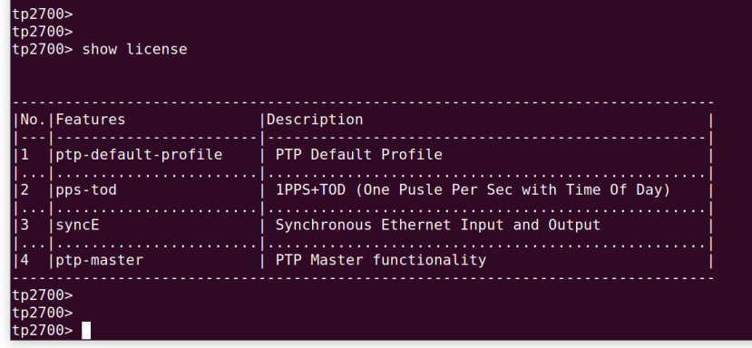752x348 pixels.
Task: Click the 'pps-tod' feature entry
Action: pos(86,190)
